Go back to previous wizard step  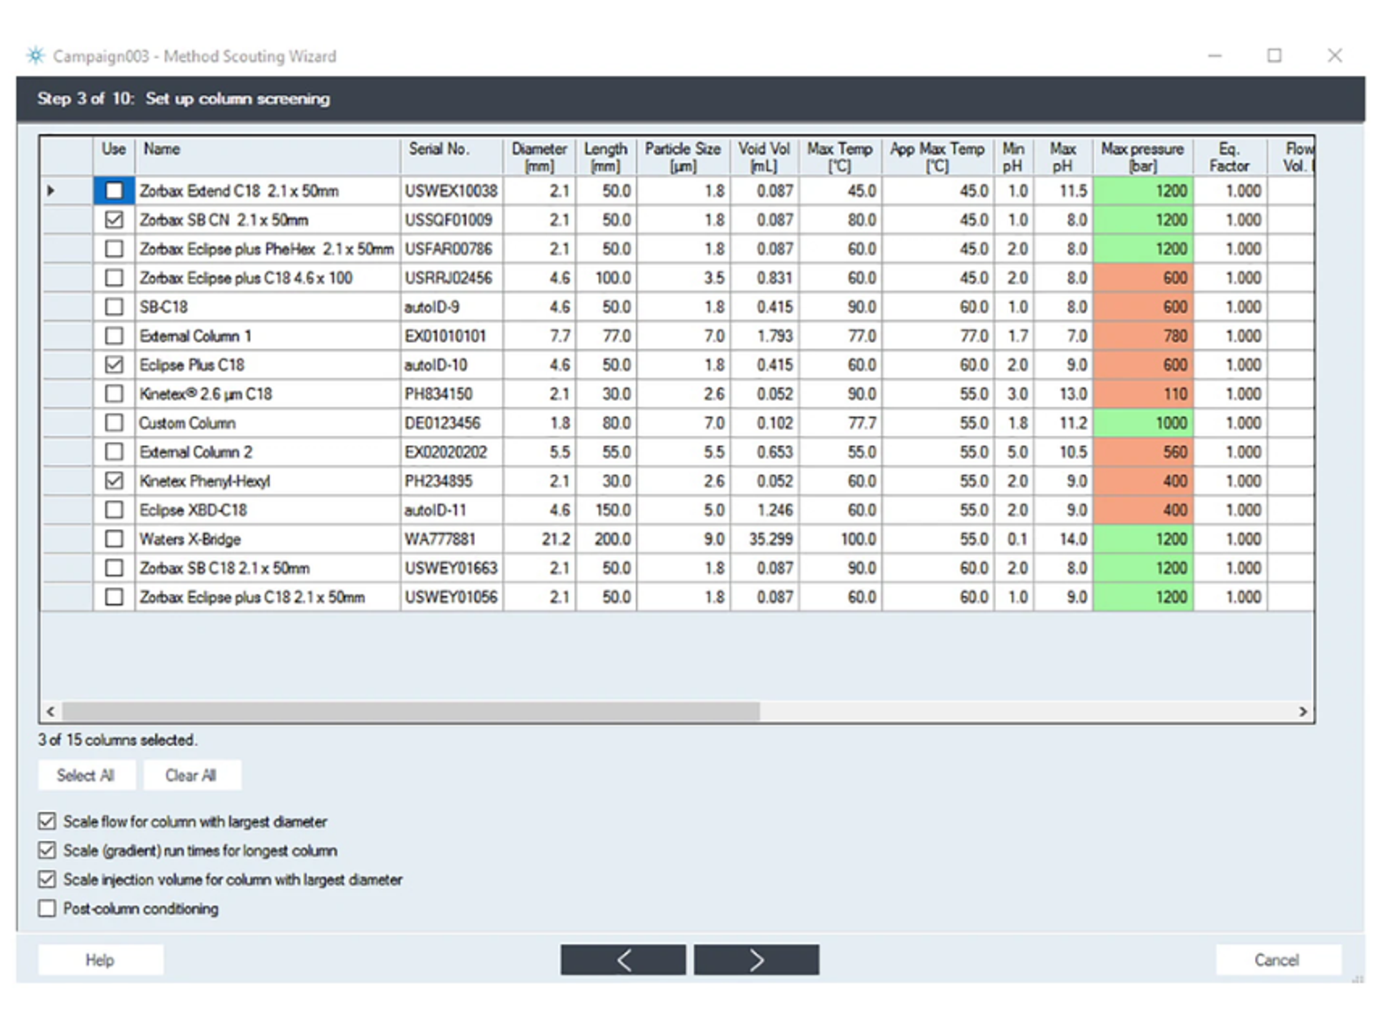point(623,960)
